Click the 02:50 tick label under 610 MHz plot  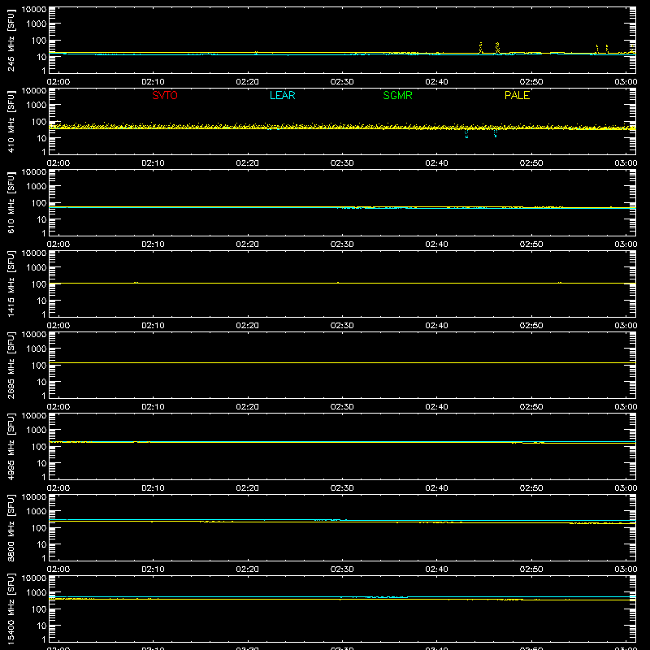click(x=531, y=245)
